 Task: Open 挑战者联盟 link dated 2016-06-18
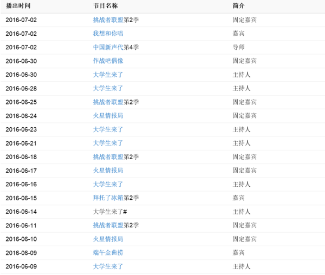point(108,157)
